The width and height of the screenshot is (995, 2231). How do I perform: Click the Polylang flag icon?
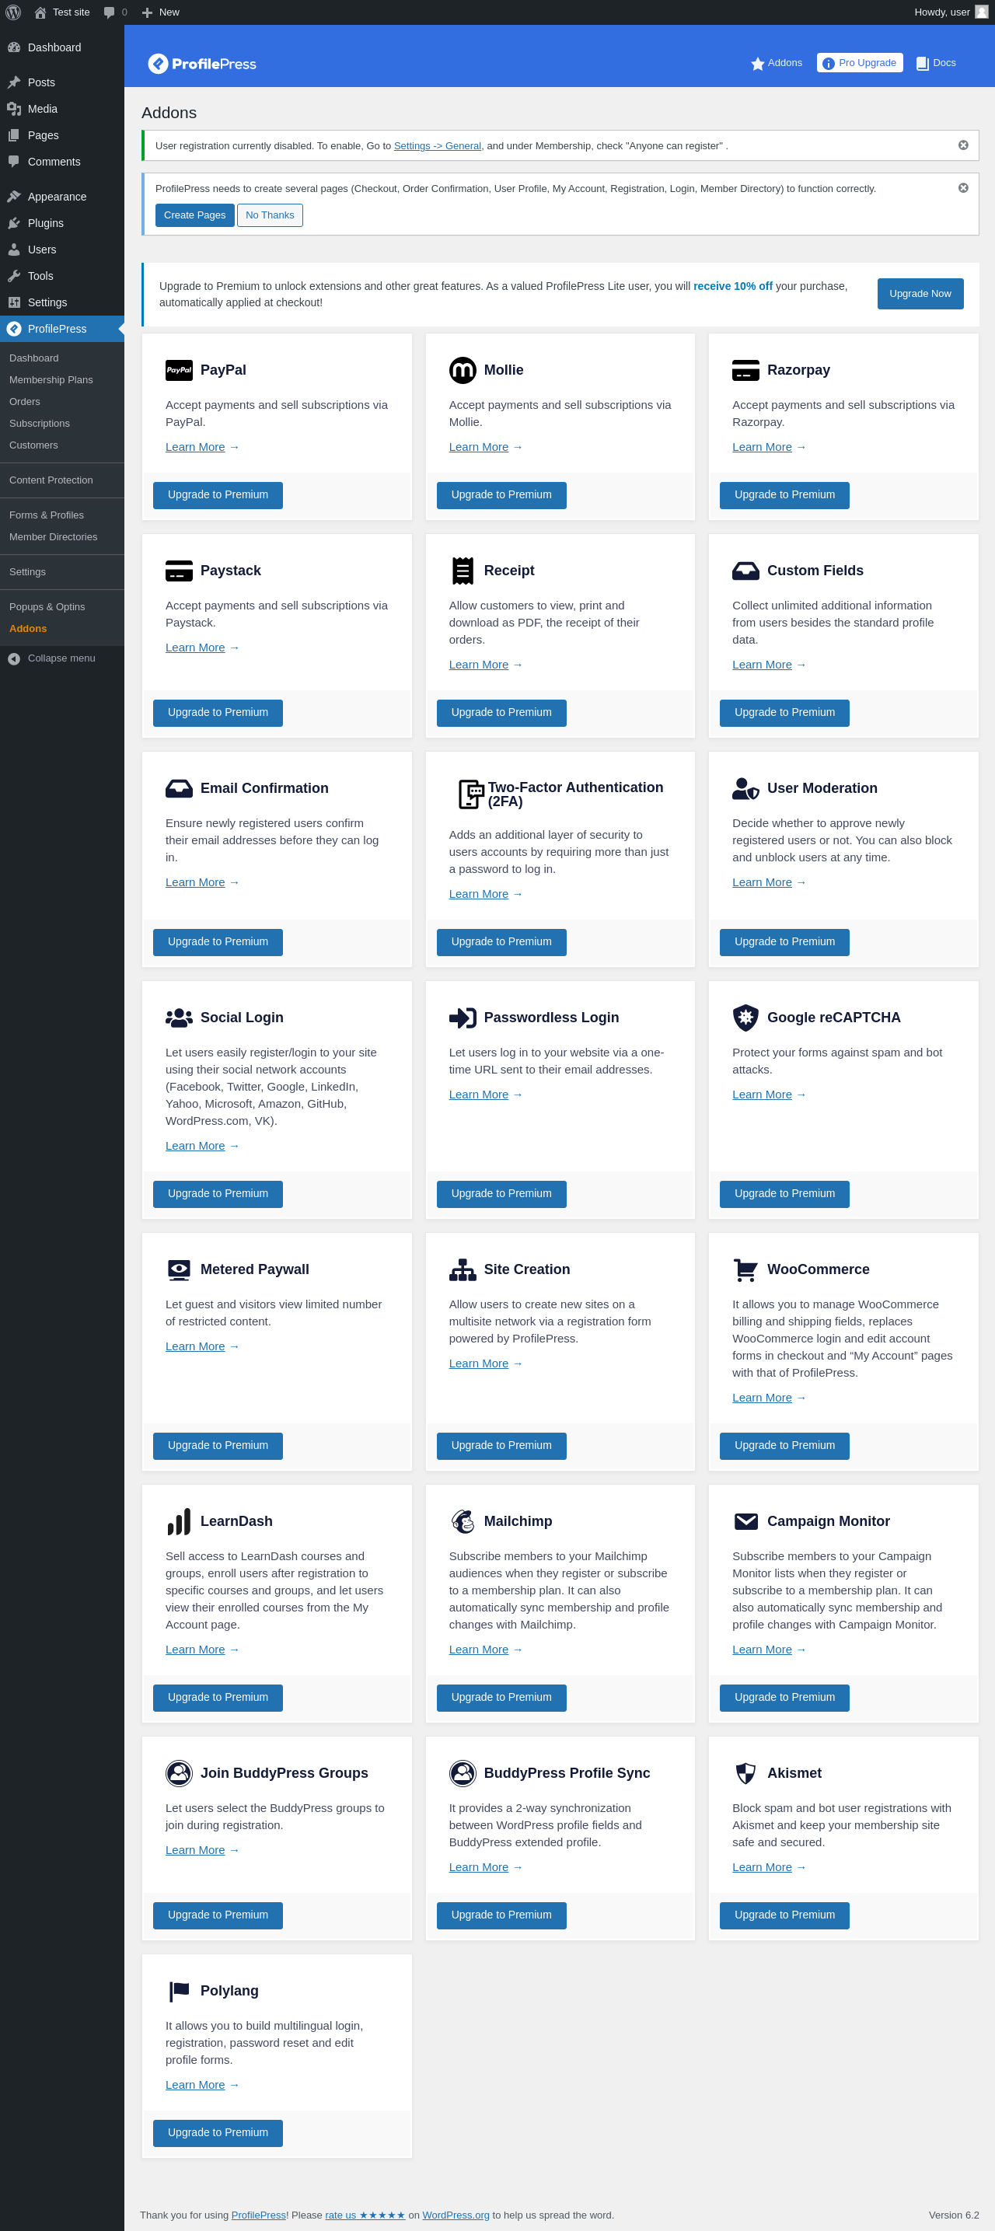click(180, 1991)
